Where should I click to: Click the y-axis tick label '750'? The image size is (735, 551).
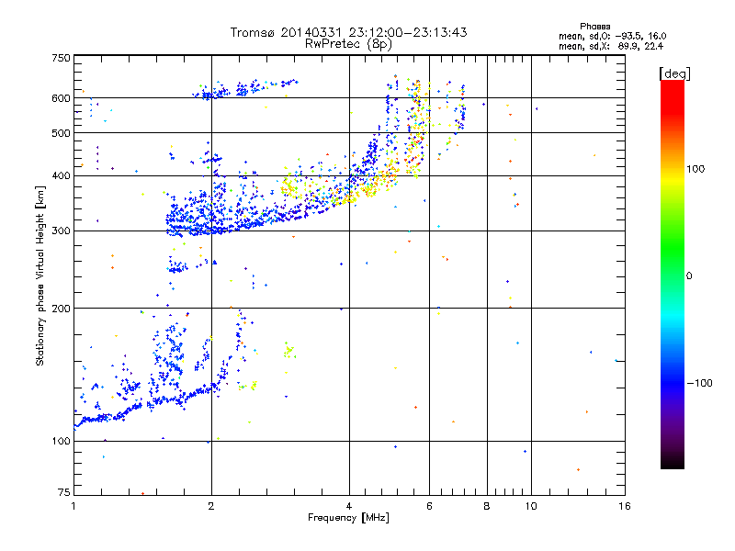61,58
